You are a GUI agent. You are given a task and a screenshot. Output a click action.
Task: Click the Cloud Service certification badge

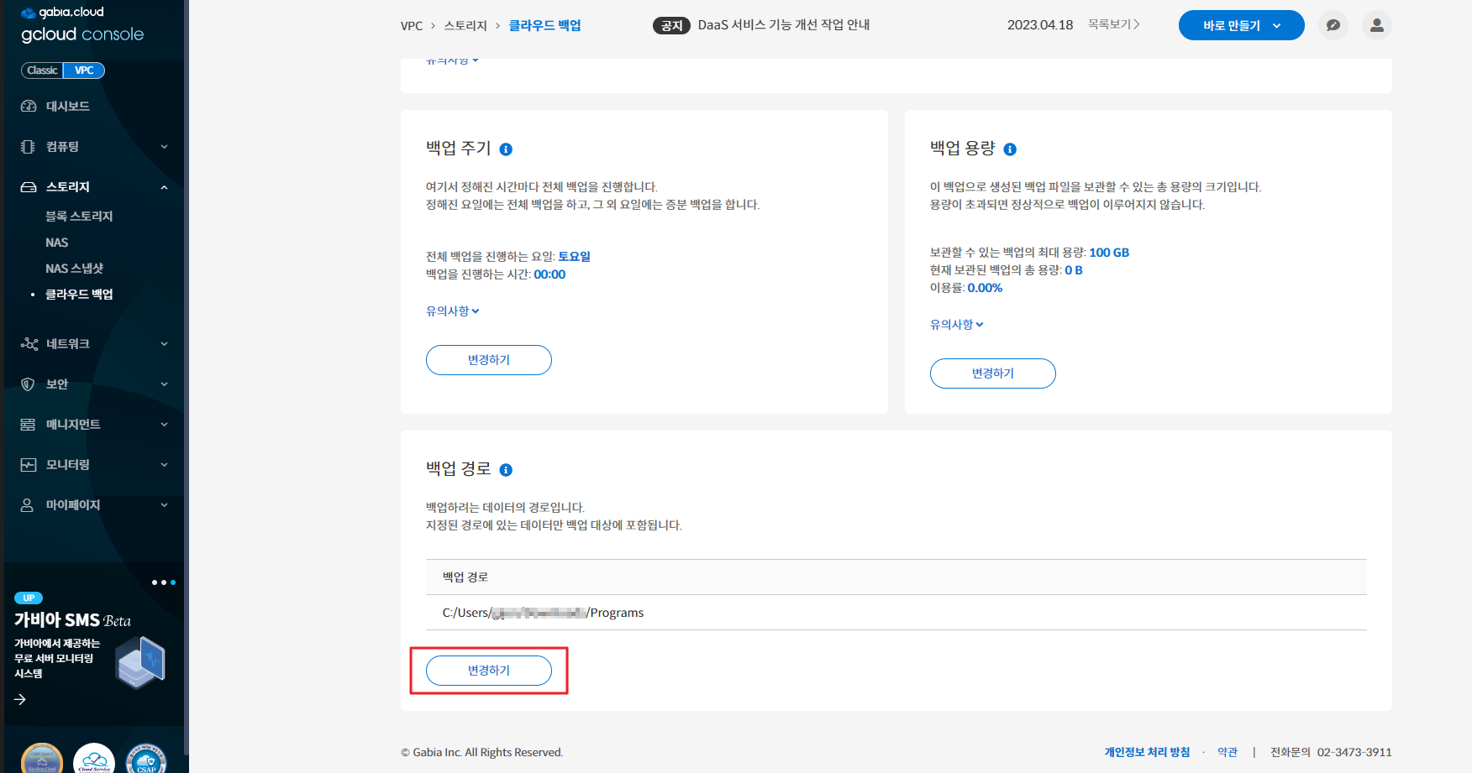tap(94, 759)
